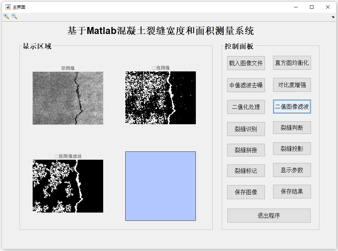Run 中值滤波去噪 median filter denoising

(x=246, y=85)
